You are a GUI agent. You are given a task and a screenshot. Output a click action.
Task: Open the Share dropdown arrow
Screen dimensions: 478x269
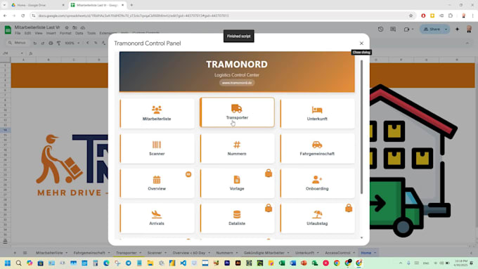click(x=446, y=29)
